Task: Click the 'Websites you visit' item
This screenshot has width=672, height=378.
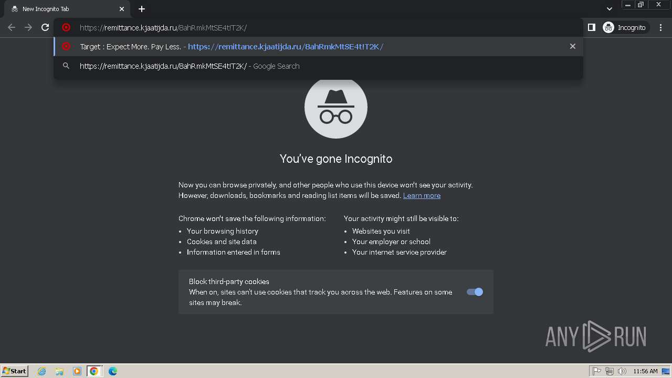Action: 381,231
